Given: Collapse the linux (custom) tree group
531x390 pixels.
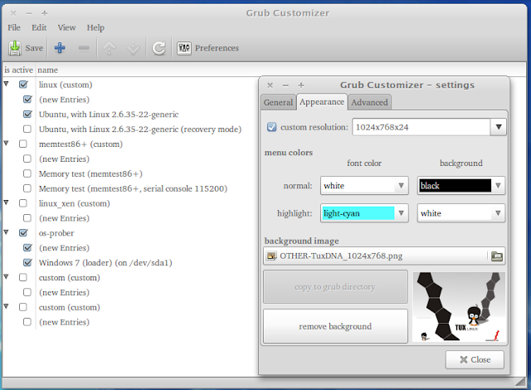Looking at the screenshot, I should (x=7, y=85).
